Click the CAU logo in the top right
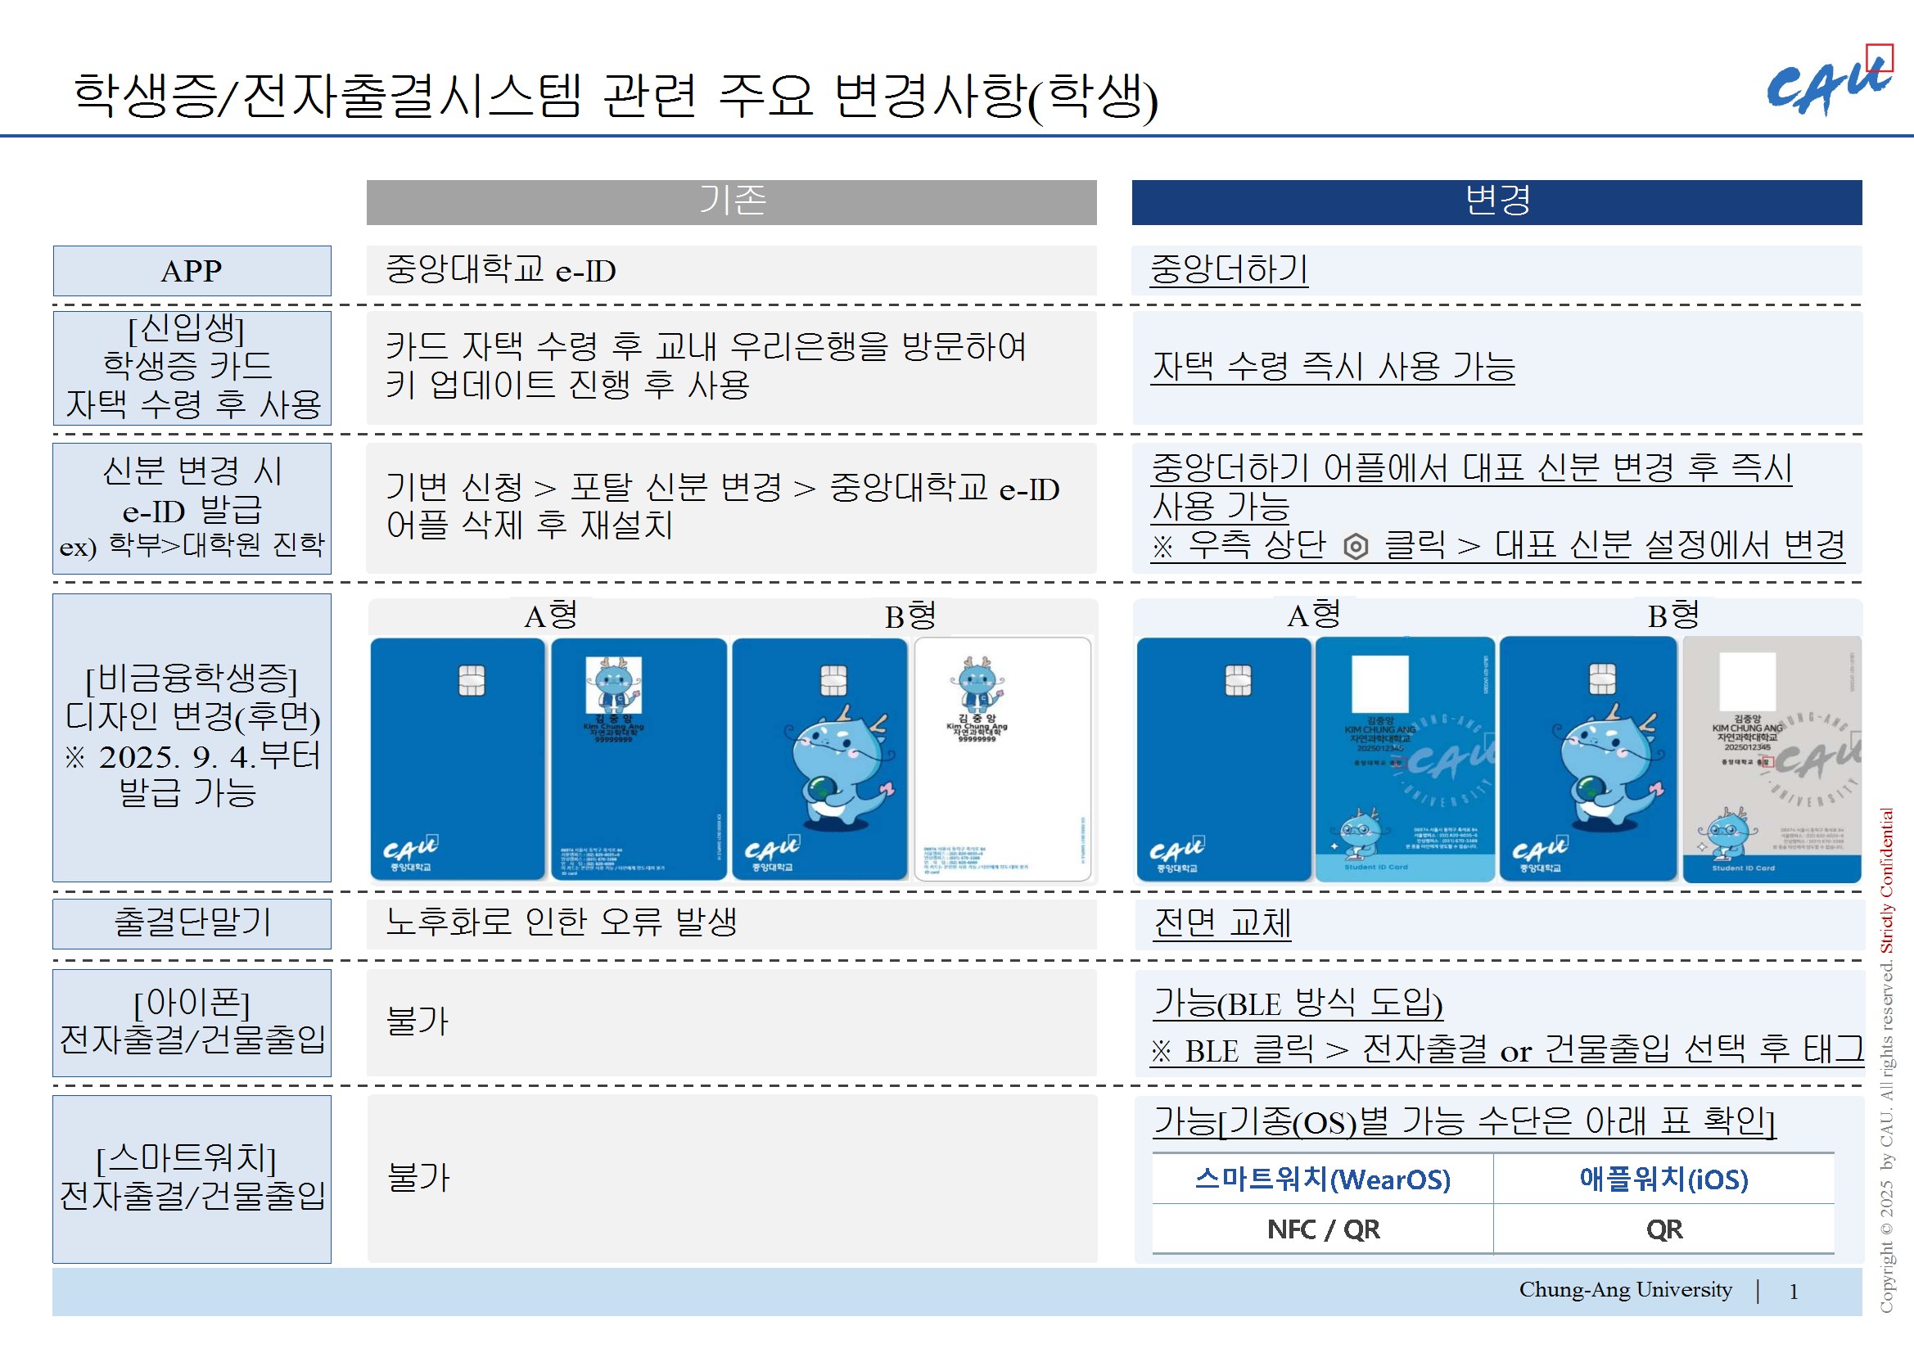 1830,80
